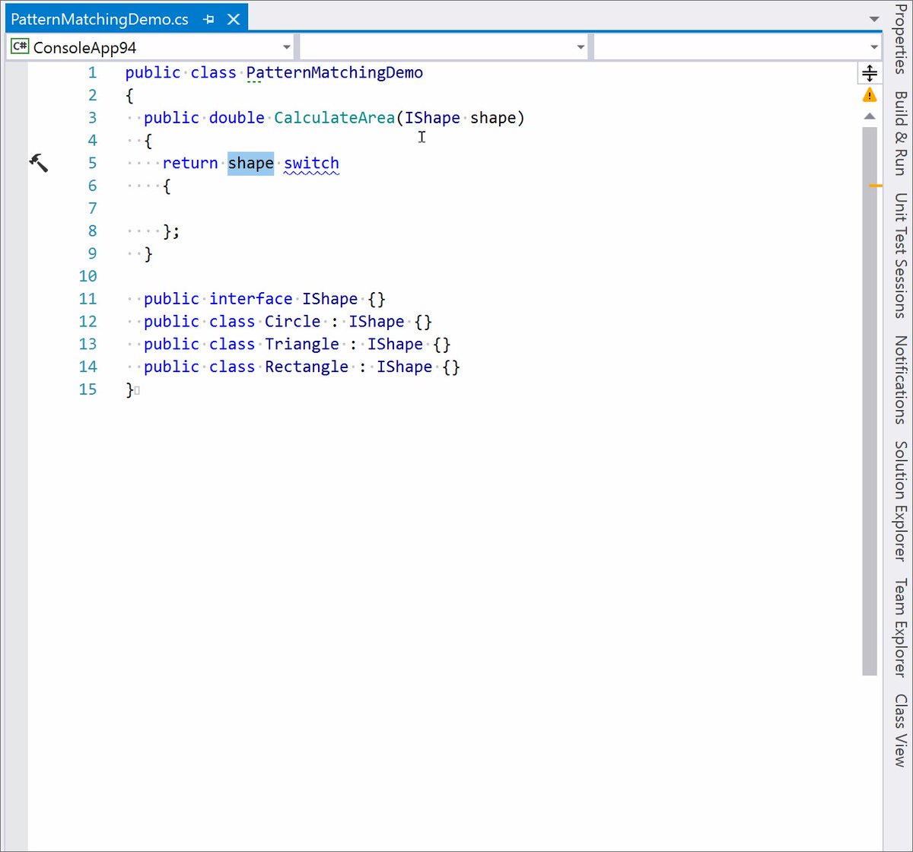913x852 pixels.
Task: Click the vertical scrollbar thumb
Action: (x=870, y=401)
